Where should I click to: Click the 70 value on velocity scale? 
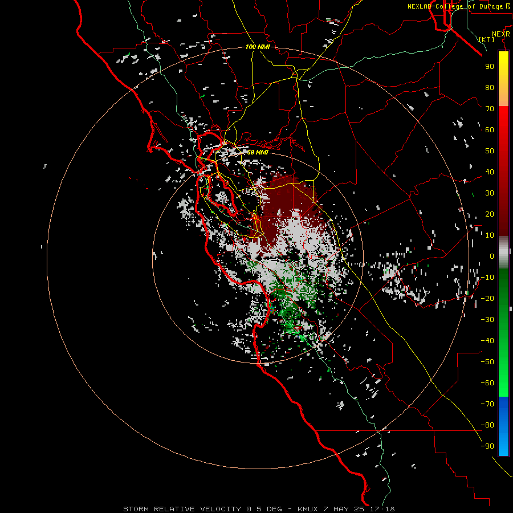click(x=490, y=109)
